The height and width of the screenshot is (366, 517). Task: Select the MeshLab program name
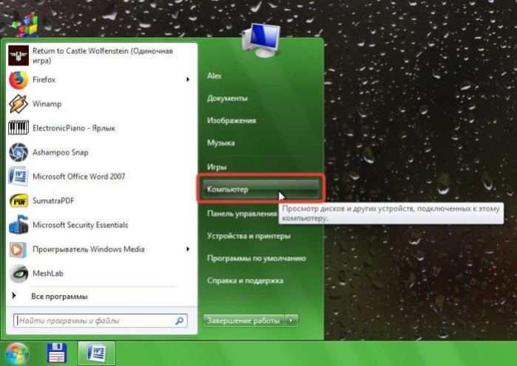tap(48, 274)
